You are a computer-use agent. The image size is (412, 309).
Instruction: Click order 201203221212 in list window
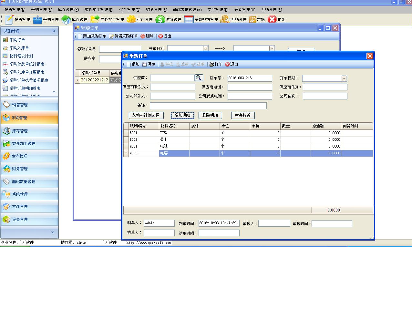tap(94, 80)
